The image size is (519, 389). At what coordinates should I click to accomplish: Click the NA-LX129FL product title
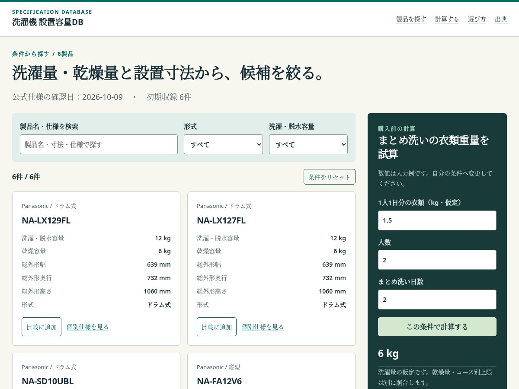tap(46, 220)
